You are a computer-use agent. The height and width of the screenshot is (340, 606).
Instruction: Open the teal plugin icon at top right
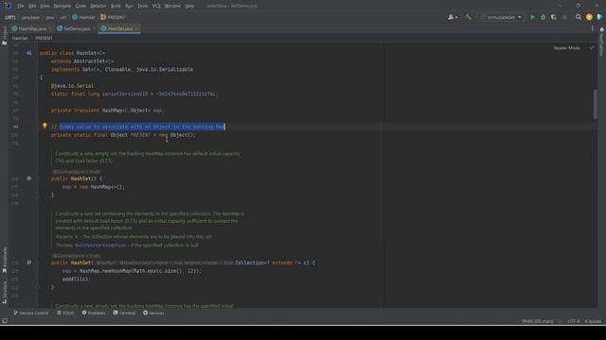[x=599, y=17]
